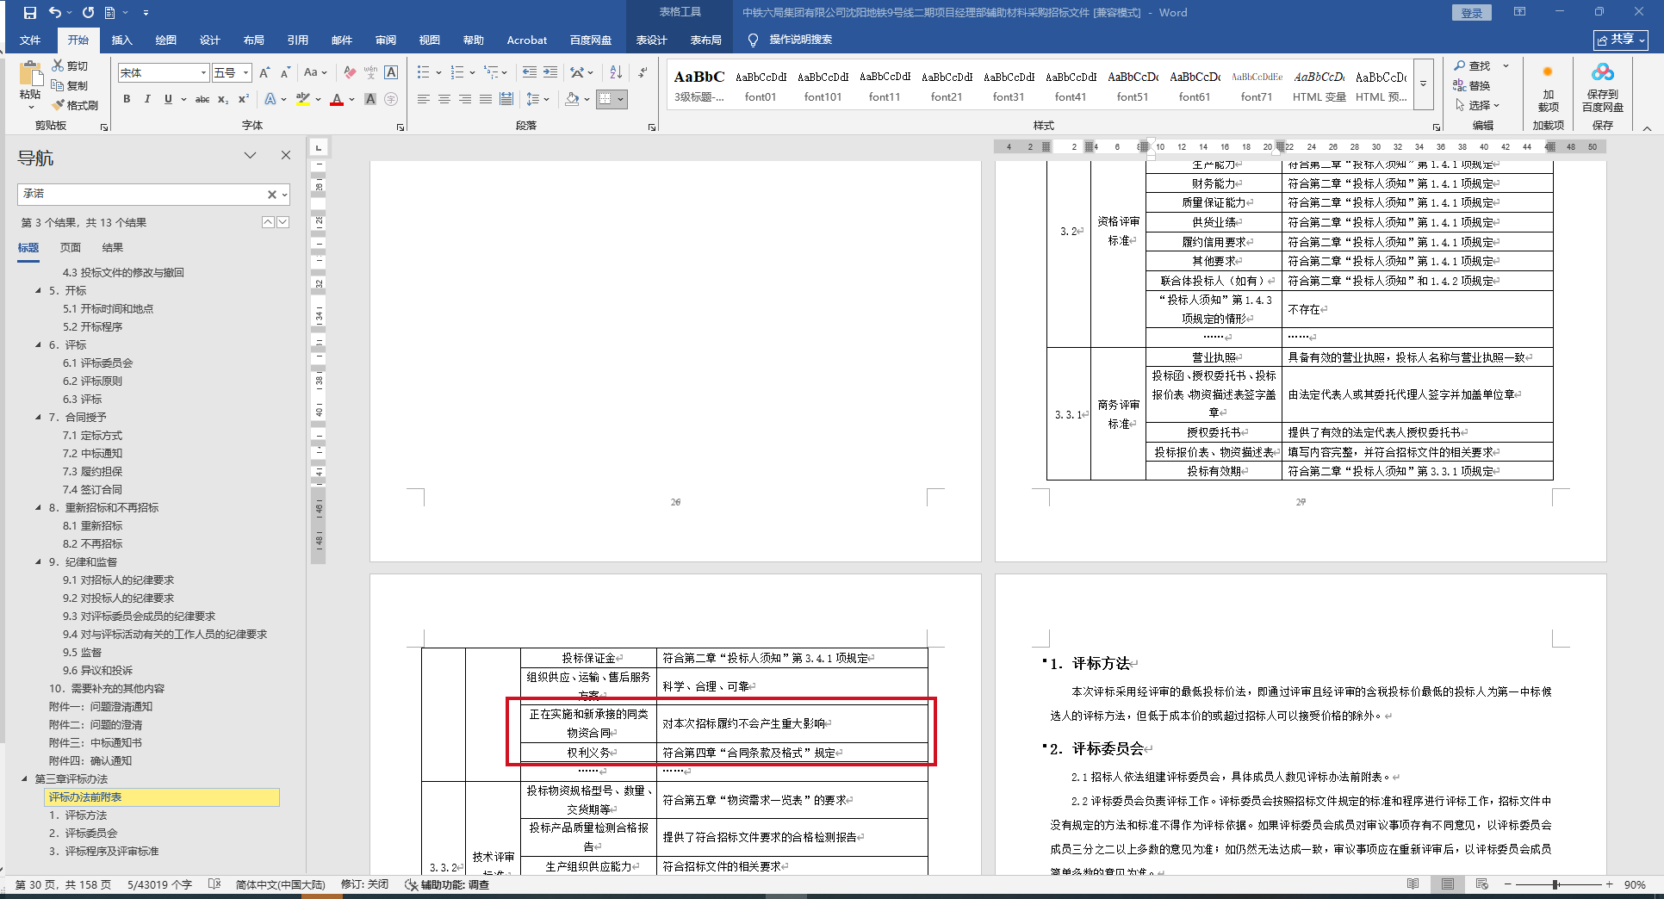Toggle bold formatting
The height and width of the screenshot is (899, 1664).
click(127, 99)
